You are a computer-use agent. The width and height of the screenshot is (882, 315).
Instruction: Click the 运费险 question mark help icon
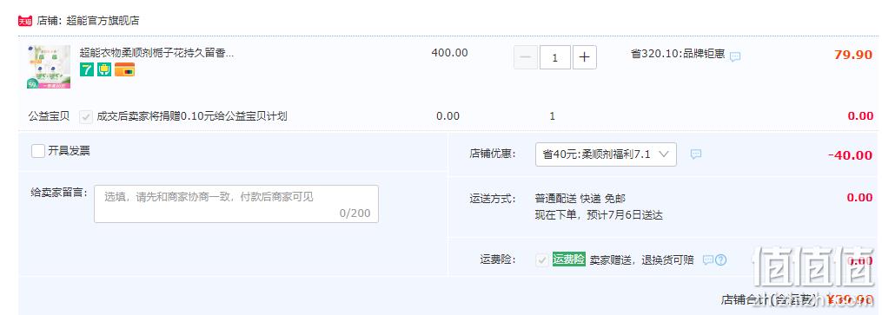coord(720,260)
